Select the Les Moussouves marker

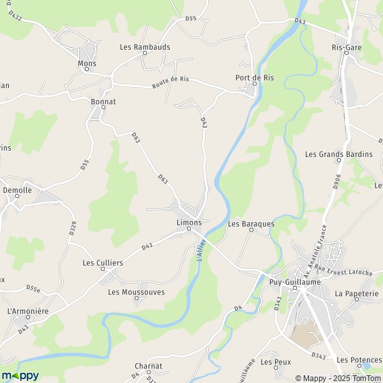(x=137, y=298)
